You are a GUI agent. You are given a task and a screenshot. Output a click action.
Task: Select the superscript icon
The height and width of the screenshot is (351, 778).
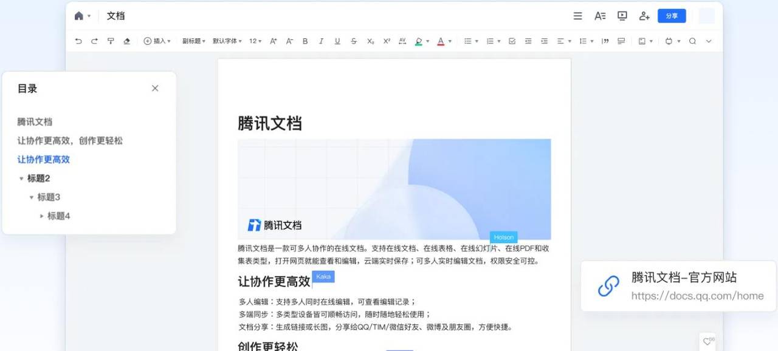[x=386, y=41]
